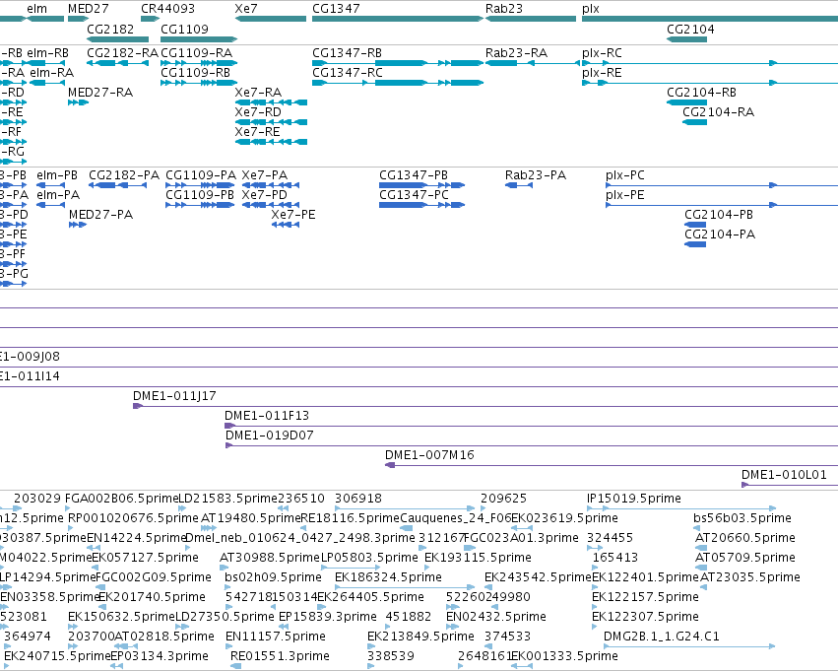The height and width of the screenshot is (671, 838).
Task: Click the 209625 EST label
Action: click(x=504, y=499)
